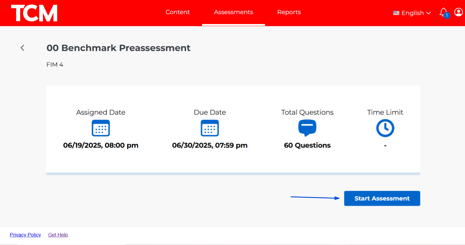
Task: Click the Assigned Date calendar icon
Action: click(x=101, y=128)
